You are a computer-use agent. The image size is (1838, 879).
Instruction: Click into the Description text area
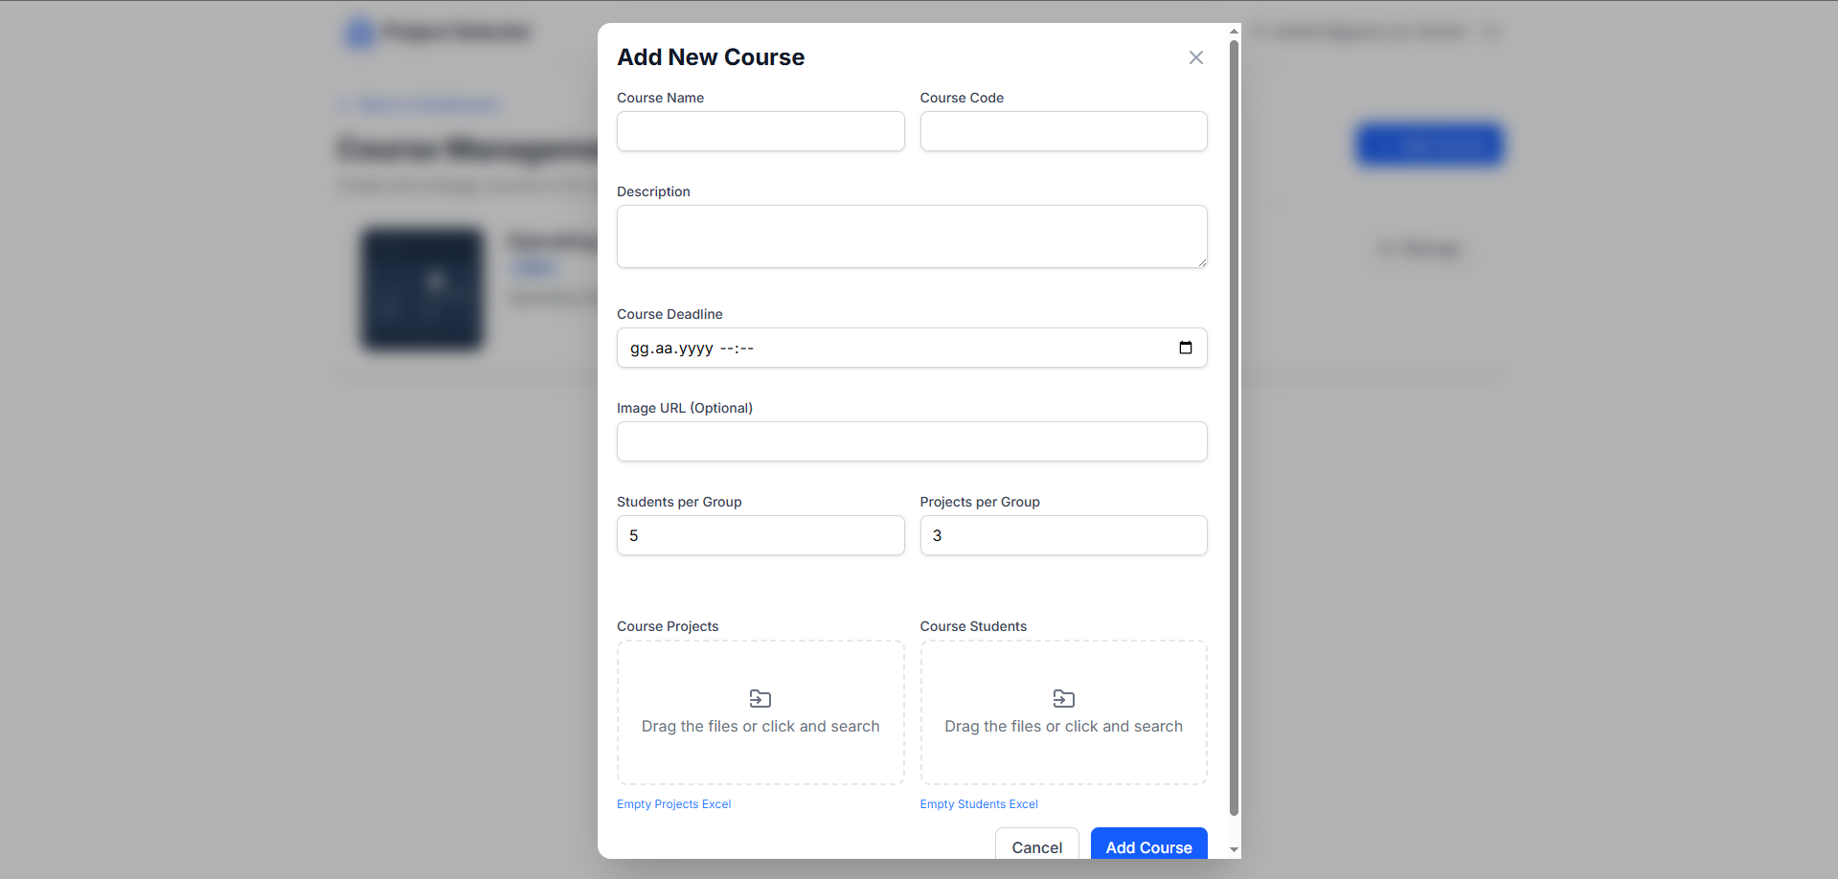coord(912,237)
